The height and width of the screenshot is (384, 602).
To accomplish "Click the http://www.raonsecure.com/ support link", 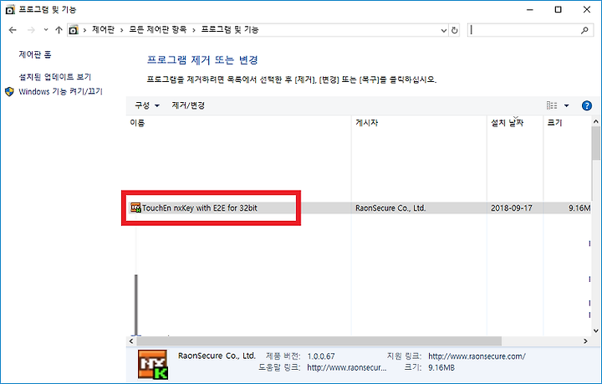I will [477, 356].
